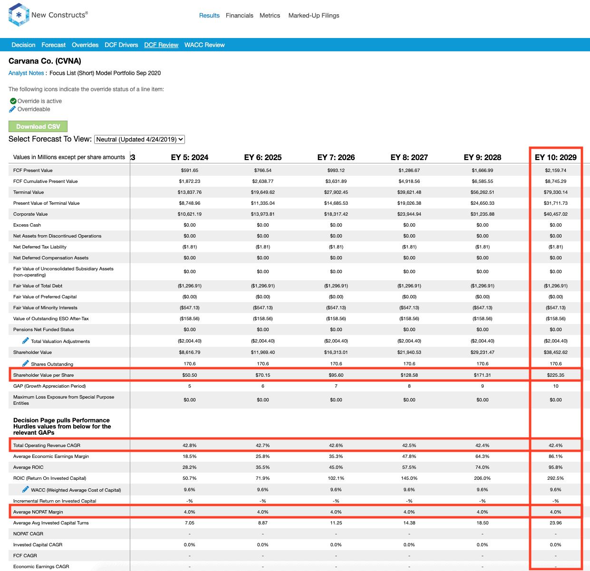590x571 pixels.
Task: Open the Results top menu
Action: coord(209,16)
